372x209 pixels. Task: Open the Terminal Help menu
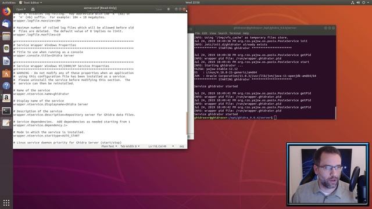click(x=246, y=34)
